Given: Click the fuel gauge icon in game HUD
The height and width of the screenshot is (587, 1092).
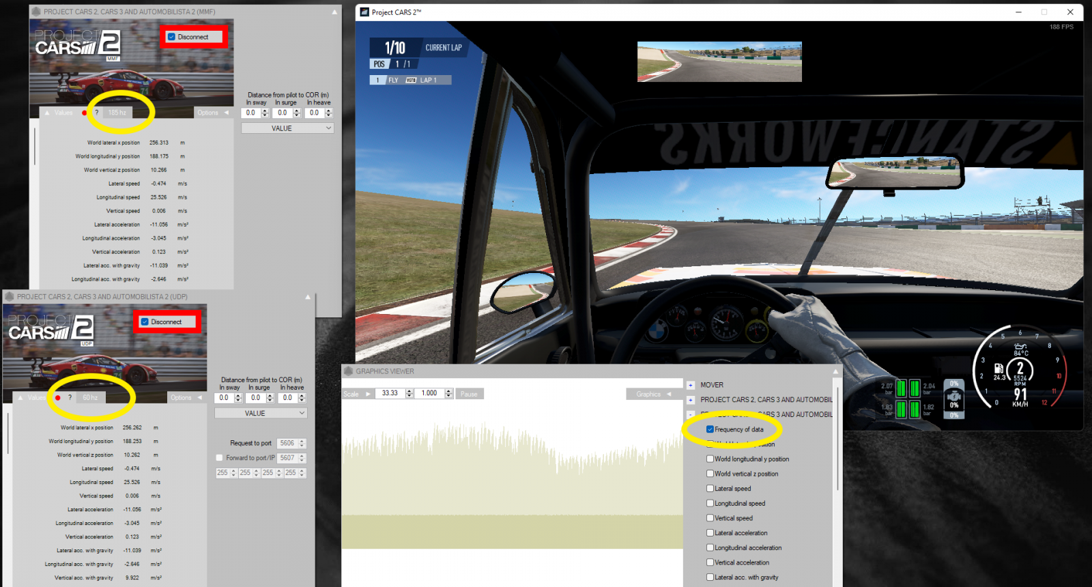Looking at the screenshot, I should point(998,368).
